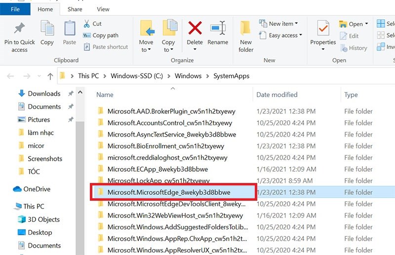Click SystemApps in the address bar

(231, 76)
